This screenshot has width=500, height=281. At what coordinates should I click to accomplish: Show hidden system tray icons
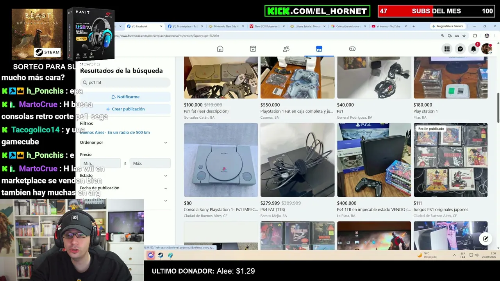click(x=454, y=255)
